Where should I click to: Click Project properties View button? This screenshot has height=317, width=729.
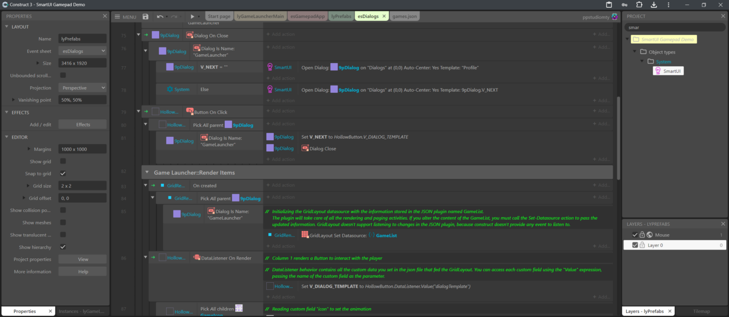click(83, 259)
